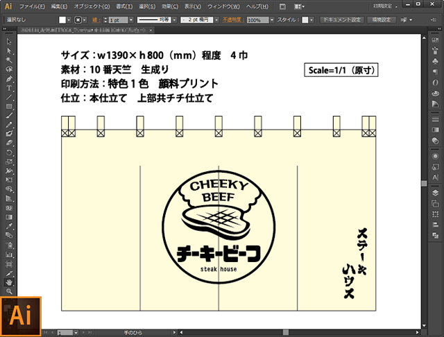Open the 効果 menu

pyautogui.click(x=170, y=6)
